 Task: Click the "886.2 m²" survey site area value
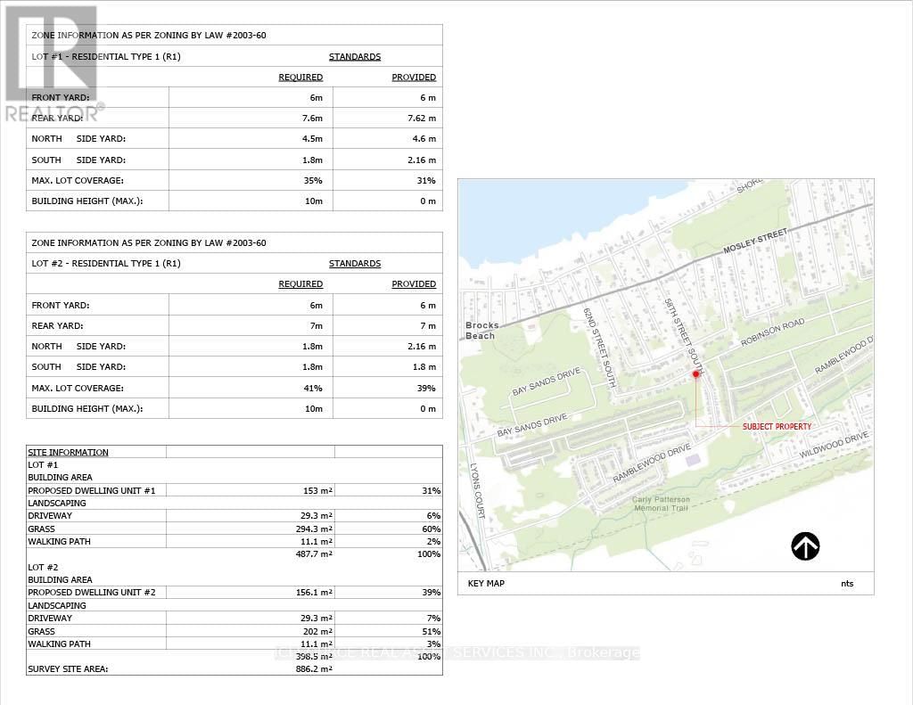coord(314,669)
